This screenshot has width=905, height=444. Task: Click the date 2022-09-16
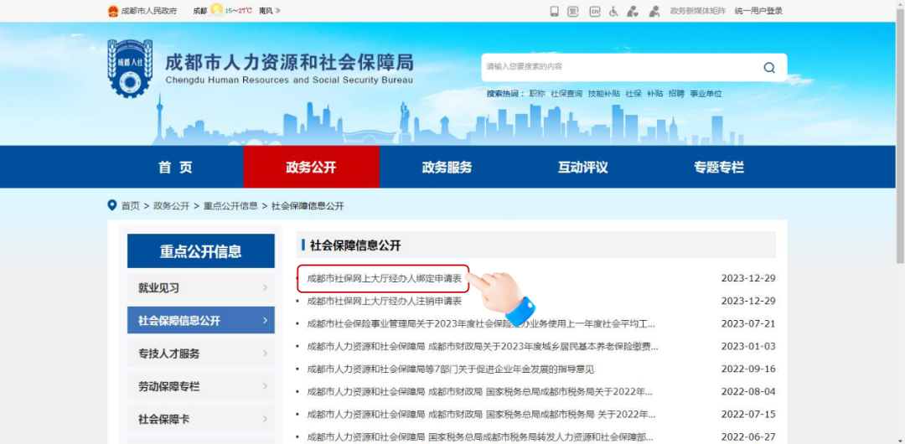click(x=748, y=369)
